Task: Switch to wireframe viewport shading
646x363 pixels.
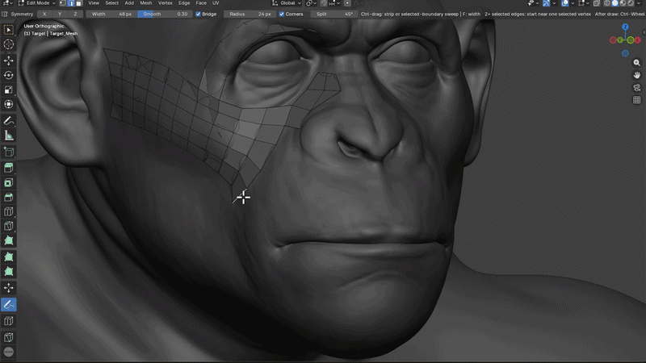Action: pyautogui.click(x=607, y=3)
